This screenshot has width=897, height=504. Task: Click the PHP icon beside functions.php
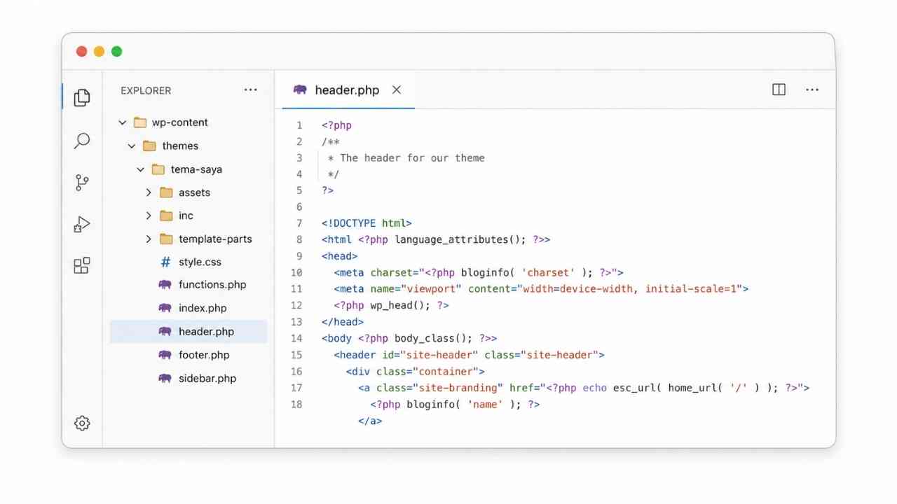point(165,285)
